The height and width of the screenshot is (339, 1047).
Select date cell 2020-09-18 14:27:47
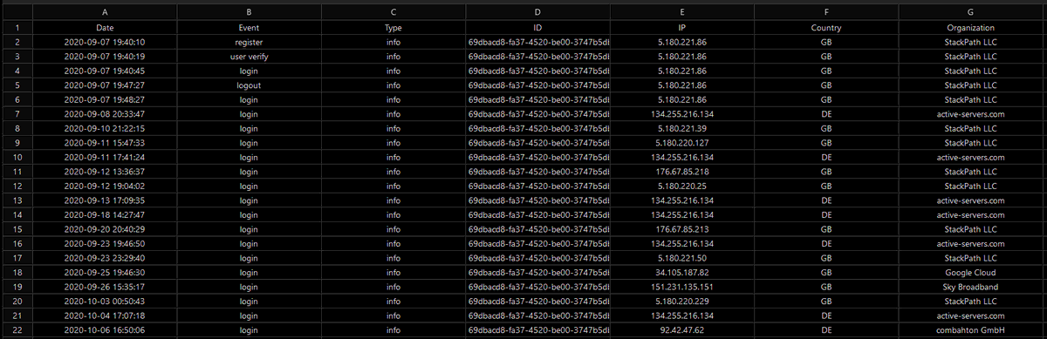point(105,214)
